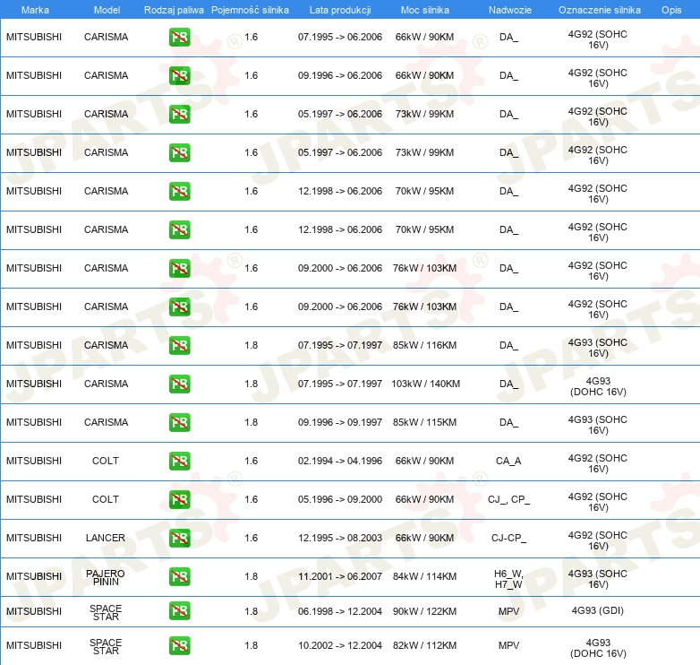Click the LANCER model cell
Viewport: 700px width, 665px height.
point(106,538)
